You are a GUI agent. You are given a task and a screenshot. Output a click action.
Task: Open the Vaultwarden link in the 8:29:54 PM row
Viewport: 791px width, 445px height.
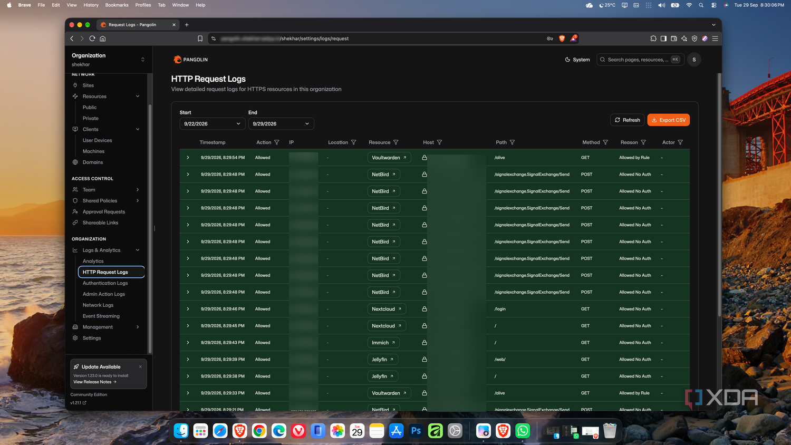pos(389,158)
